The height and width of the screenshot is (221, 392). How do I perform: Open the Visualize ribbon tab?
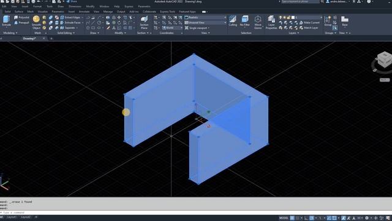[x=42, y=12]
